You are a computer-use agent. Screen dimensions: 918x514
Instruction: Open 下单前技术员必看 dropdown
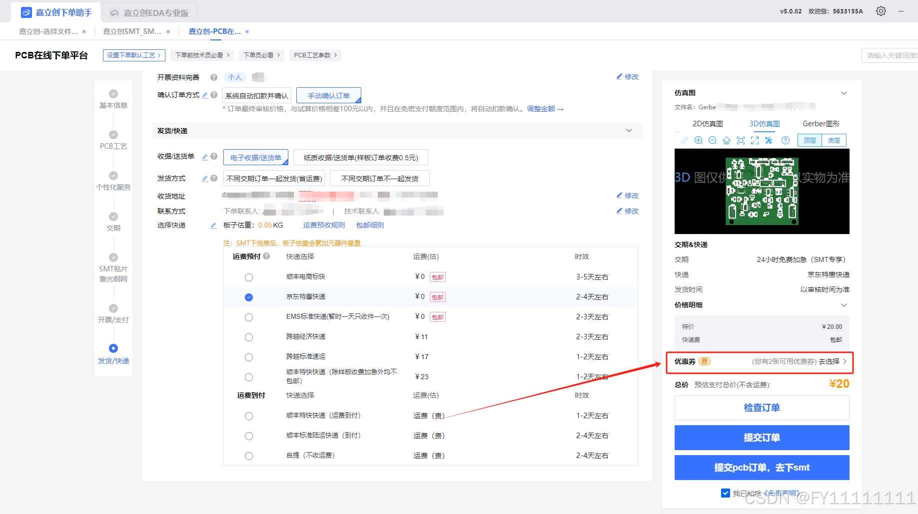click(202, 55)
